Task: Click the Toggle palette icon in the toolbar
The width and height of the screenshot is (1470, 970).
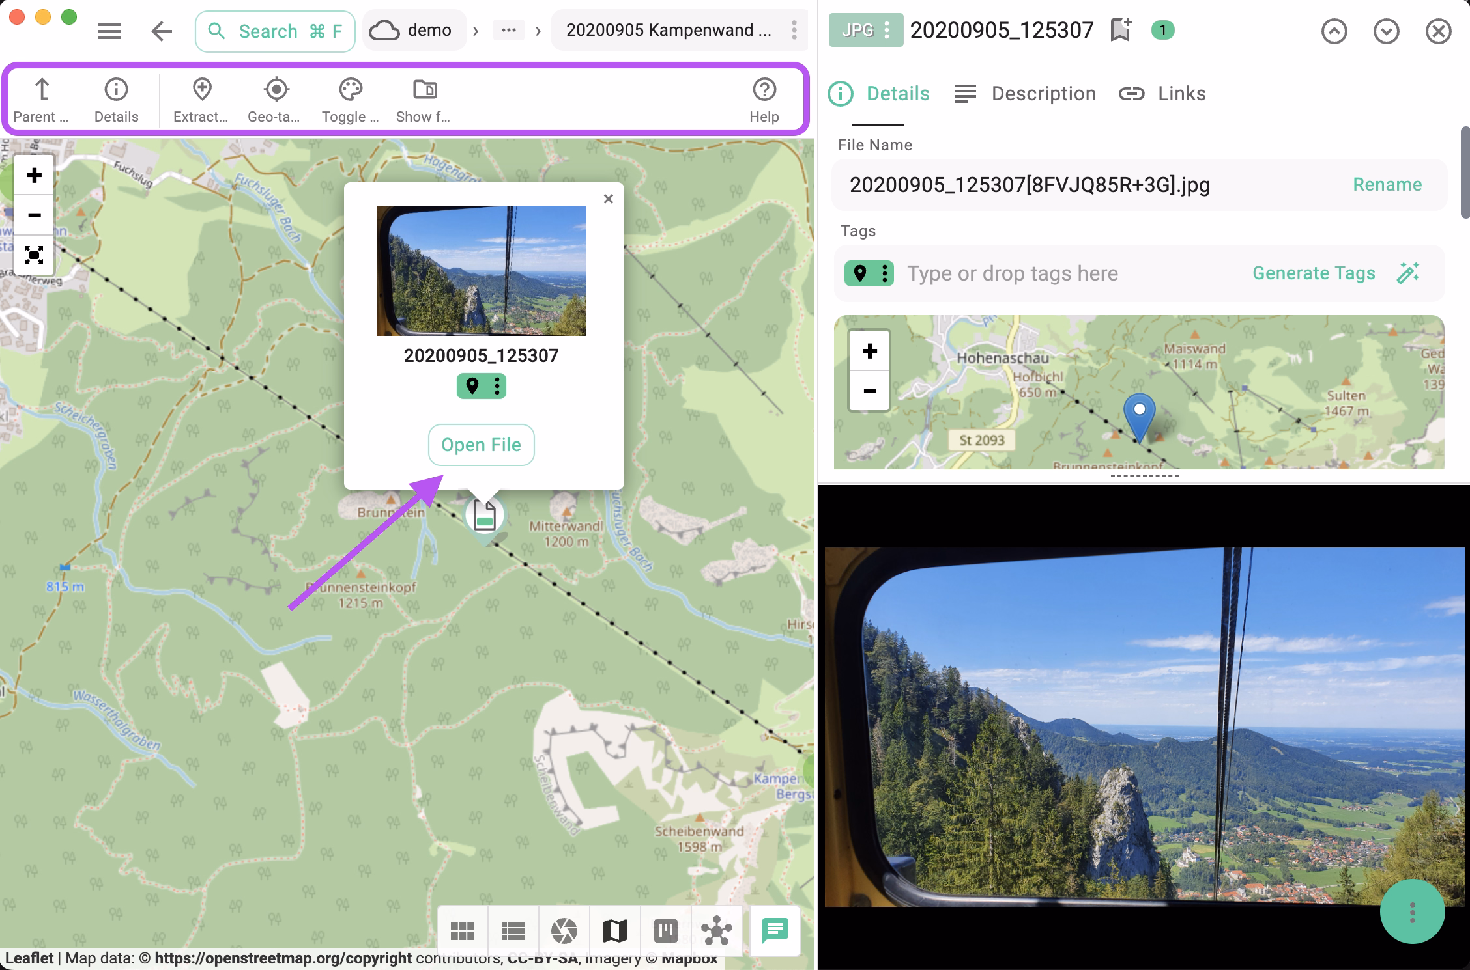Action: (350, 98)
